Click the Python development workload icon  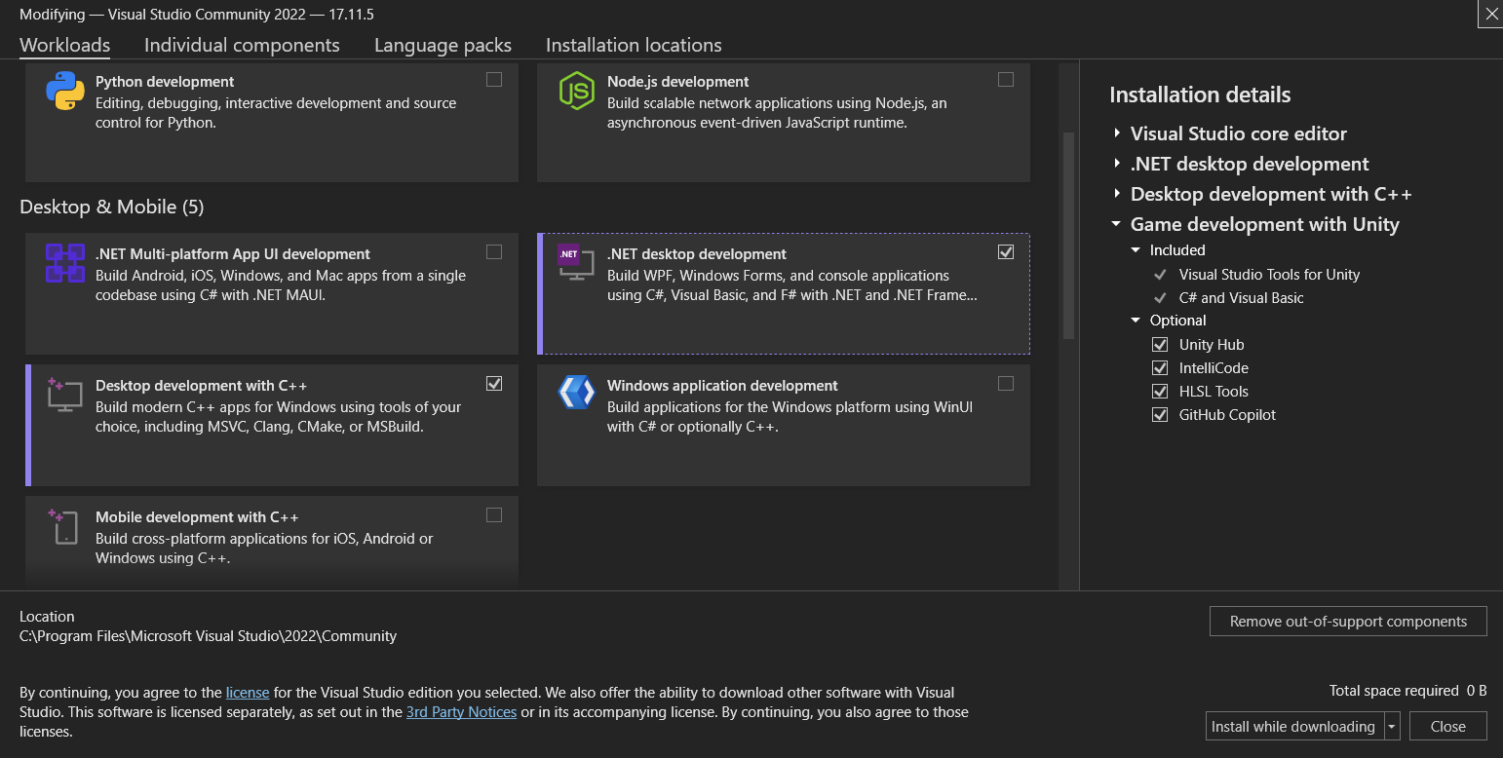pyautogui.click(x=65, y=92)
